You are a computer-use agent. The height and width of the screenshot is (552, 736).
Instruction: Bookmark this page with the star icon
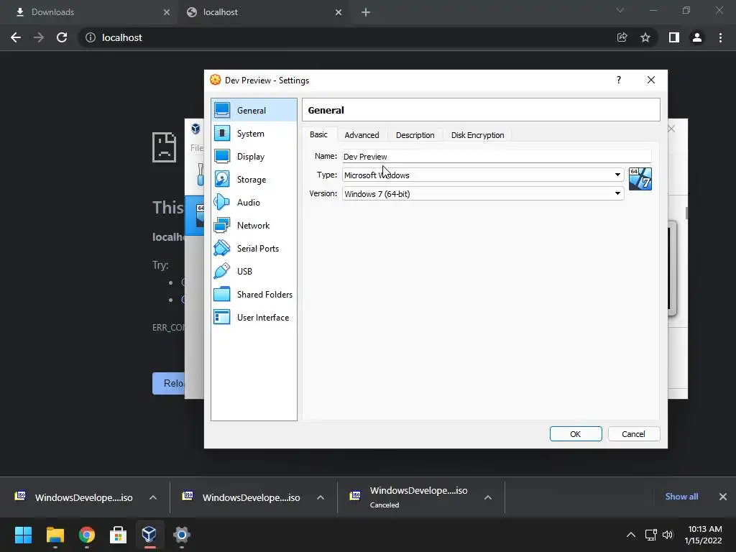645,37
